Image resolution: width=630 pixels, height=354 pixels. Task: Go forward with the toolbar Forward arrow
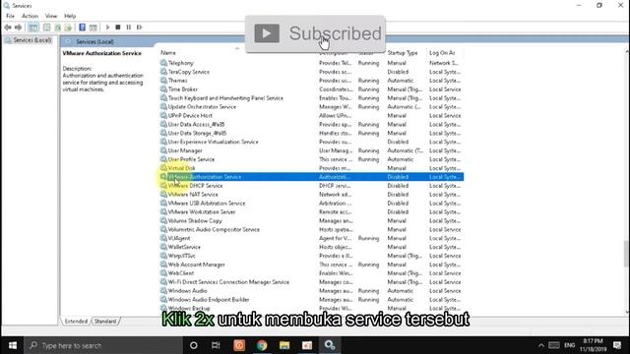18,28
